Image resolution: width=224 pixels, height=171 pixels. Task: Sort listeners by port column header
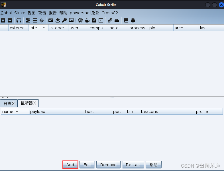coord(119,111)
